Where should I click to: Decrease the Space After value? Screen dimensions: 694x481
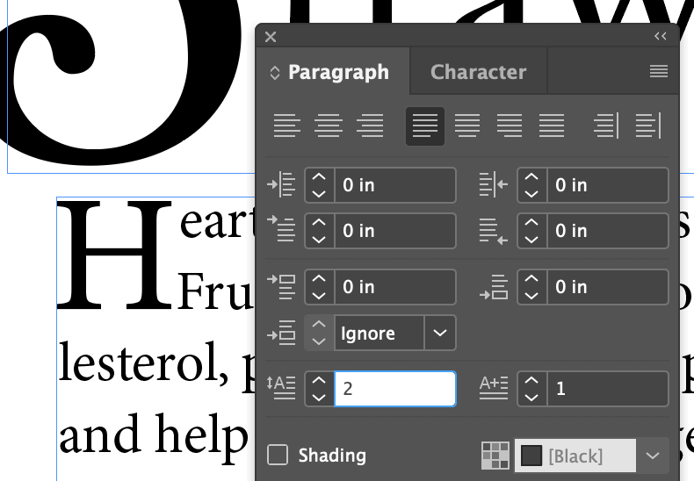click(x=531, y=295)
